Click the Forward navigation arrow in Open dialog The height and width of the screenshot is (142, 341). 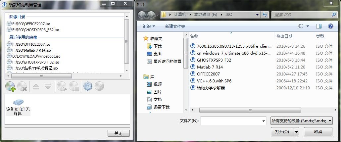tap(151, 15)
